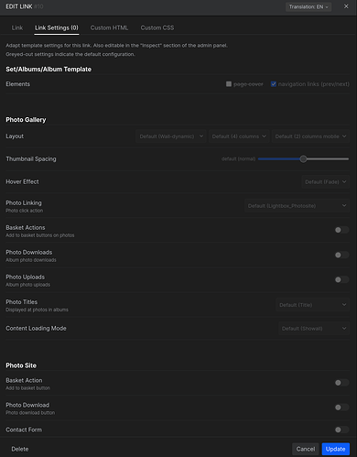
Task: Open the Translation: EN selector
Action: tap(308, 6)
